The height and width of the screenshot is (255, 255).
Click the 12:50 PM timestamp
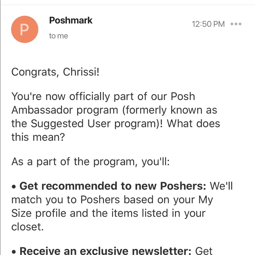pos(208,24)
